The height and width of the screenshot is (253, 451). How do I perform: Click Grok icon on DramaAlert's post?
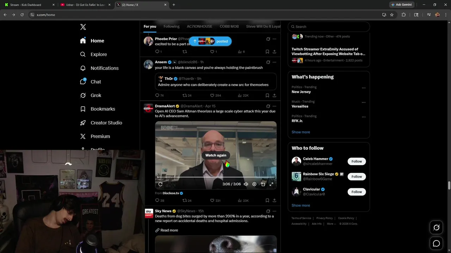coord(268,106)
